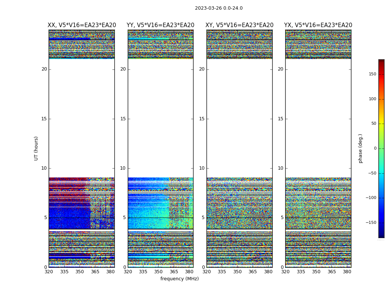
Task: Click the 100 tick label on colorbar
Action: click(373, 99)
